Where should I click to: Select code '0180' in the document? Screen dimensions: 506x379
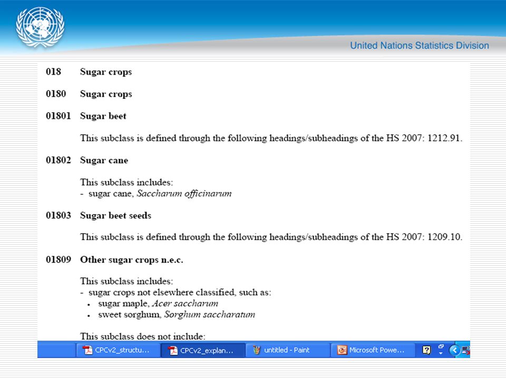[56, 94]
